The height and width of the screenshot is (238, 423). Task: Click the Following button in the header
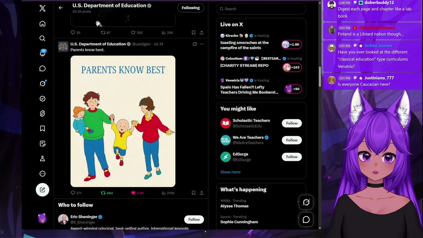191,8
